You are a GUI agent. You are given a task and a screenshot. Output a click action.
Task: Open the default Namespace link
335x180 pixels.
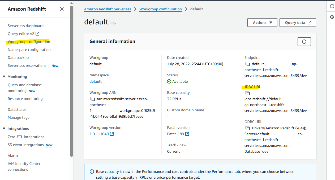tap(96, 81)
